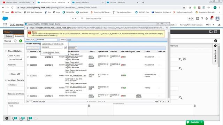Click due date progress indicator for 00000440
This screenshot has height=125, width=223.
(x=123, y=88)
